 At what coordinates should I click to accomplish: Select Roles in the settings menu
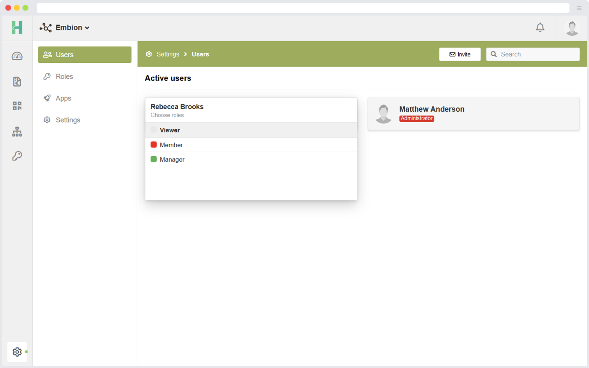point(64,77)
